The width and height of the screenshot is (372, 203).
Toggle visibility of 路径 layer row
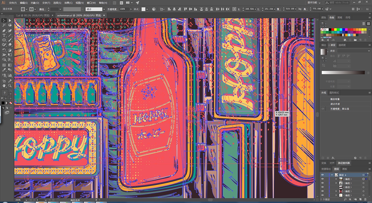tap(322, 187)
